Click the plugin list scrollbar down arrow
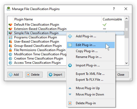 pos(126,63)
